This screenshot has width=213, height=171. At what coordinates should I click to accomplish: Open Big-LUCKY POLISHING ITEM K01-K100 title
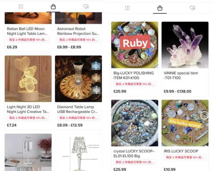pos(134,75)
